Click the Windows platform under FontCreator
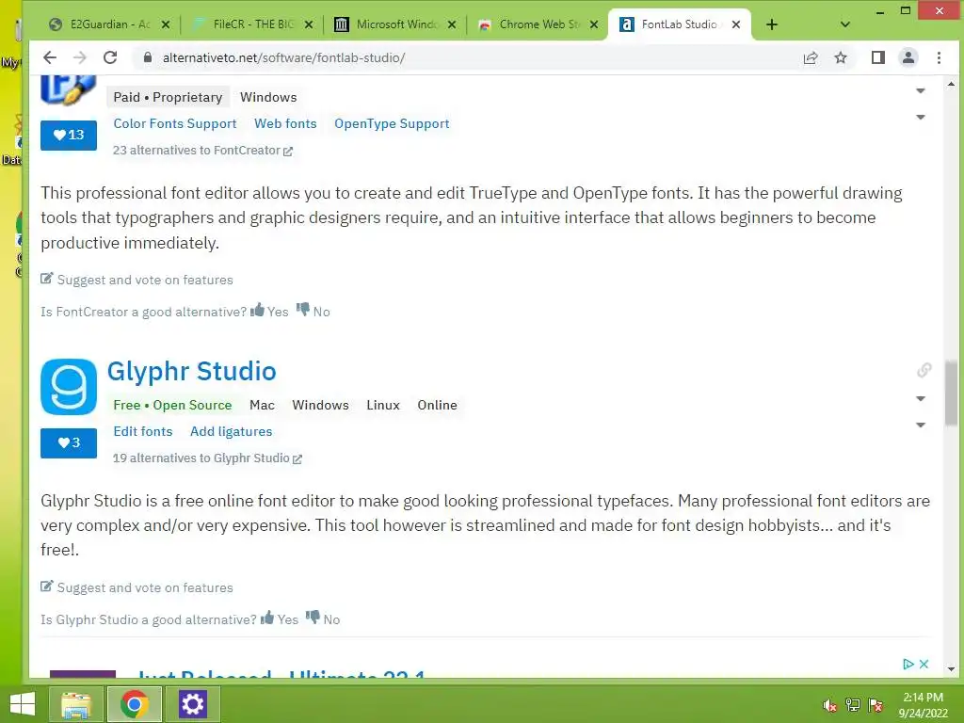 (268, 97)
